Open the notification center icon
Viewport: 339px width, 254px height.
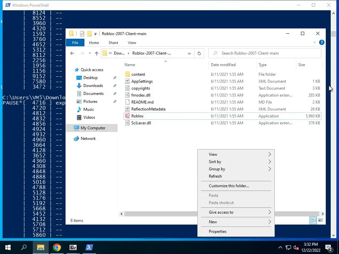coord(328,247)
